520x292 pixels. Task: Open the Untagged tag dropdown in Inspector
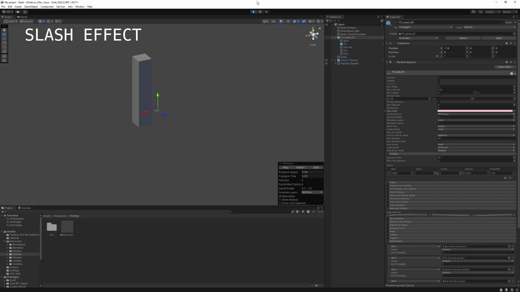pyautogui.click(x=425, y=27)
